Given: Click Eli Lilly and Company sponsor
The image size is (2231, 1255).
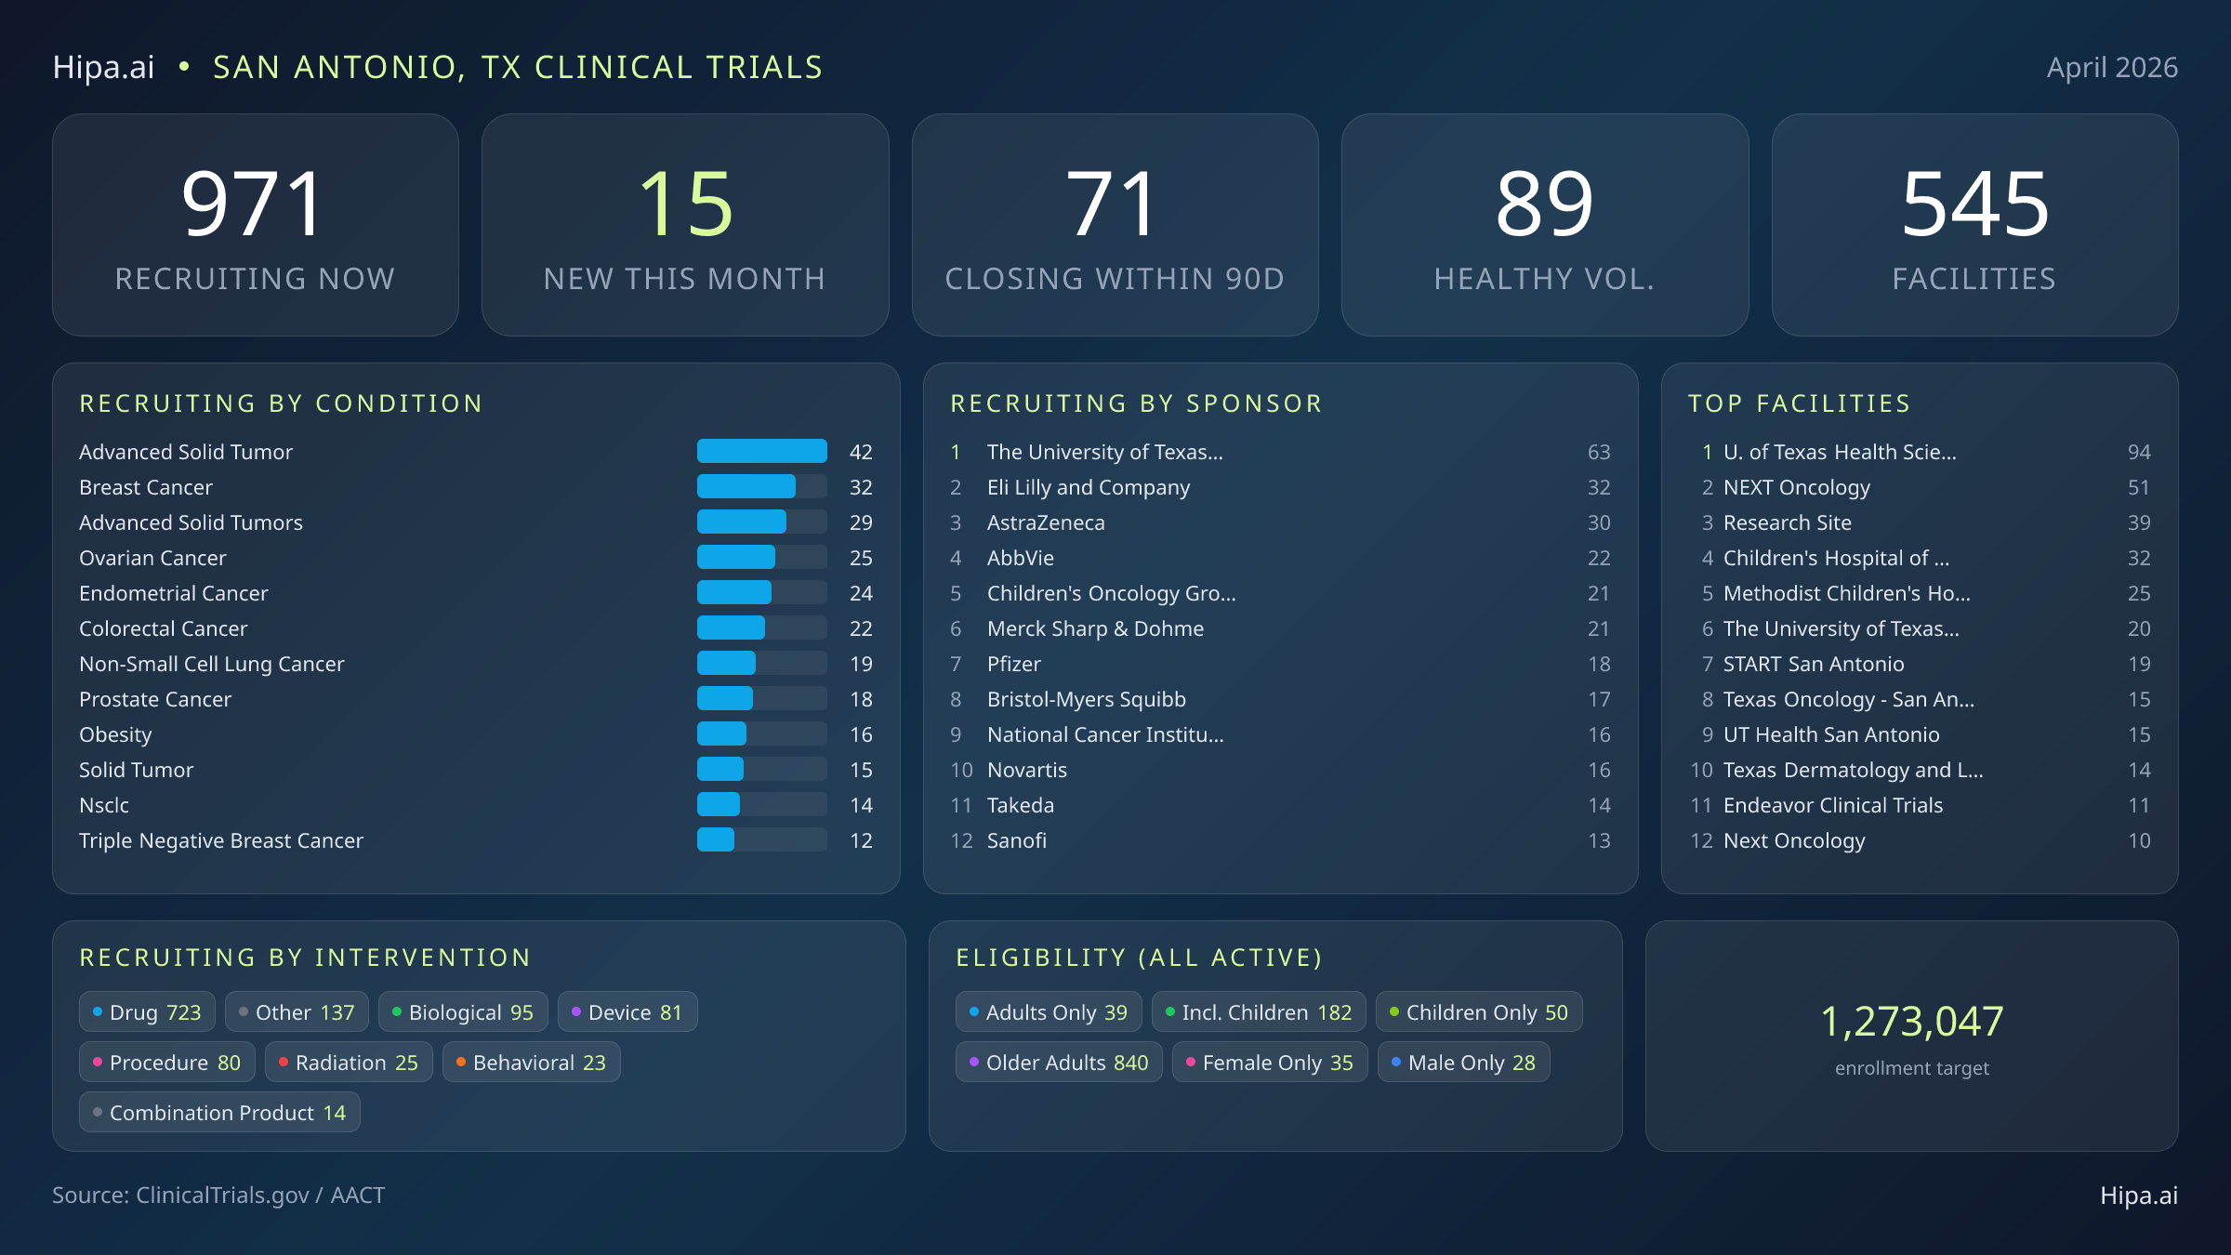Looking at the screenshot, I should coord(1280,487).
